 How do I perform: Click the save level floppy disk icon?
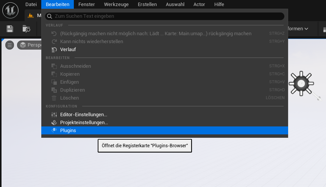click(x=10, y=29)
